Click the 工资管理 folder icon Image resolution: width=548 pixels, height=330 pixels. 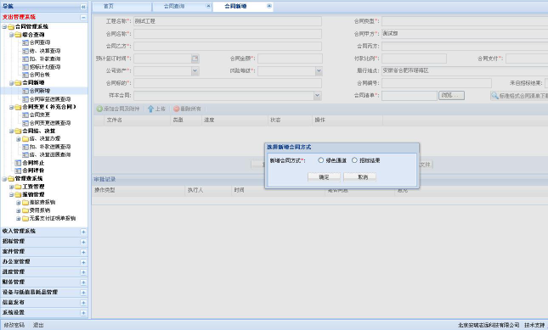click(18, 187)
